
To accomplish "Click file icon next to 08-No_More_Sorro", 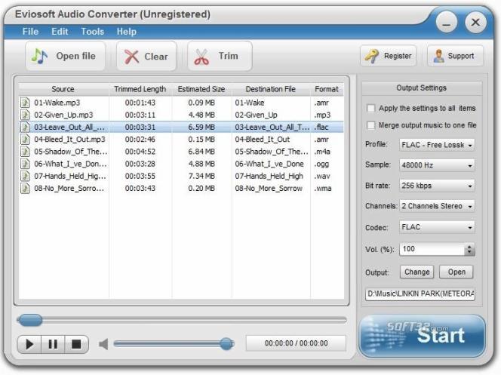I will [25, 188].
